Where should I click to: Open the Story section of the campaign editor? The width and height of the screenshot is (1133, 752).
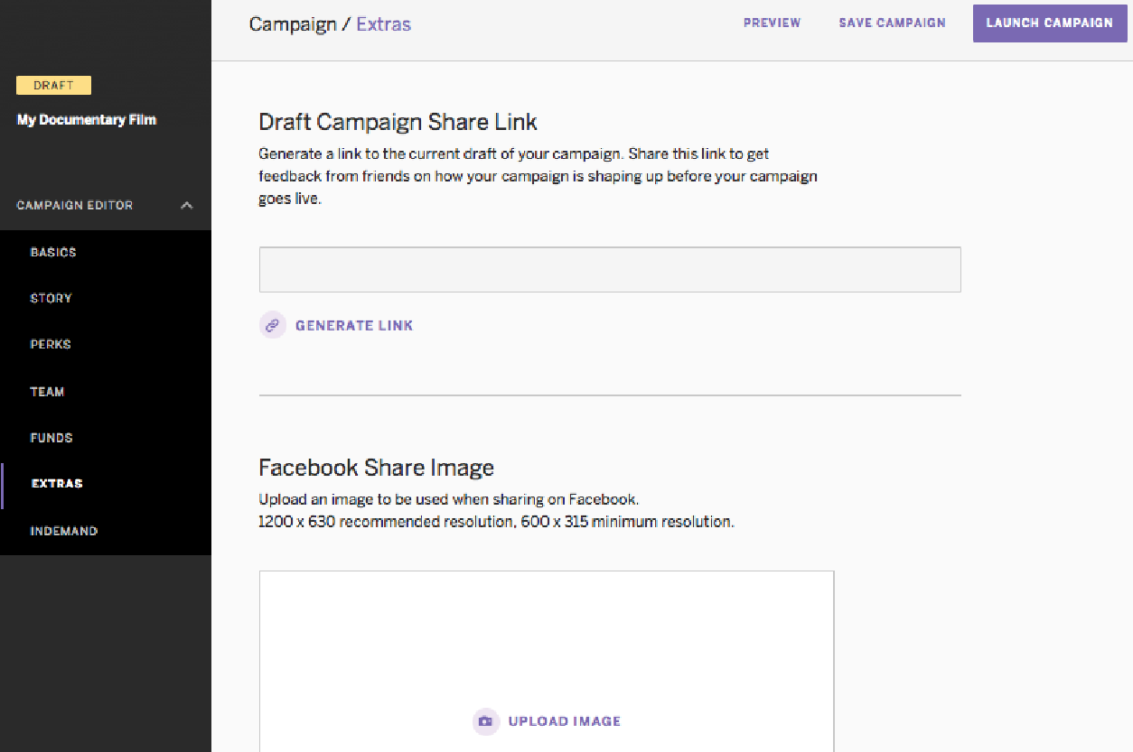coord(51,298)
